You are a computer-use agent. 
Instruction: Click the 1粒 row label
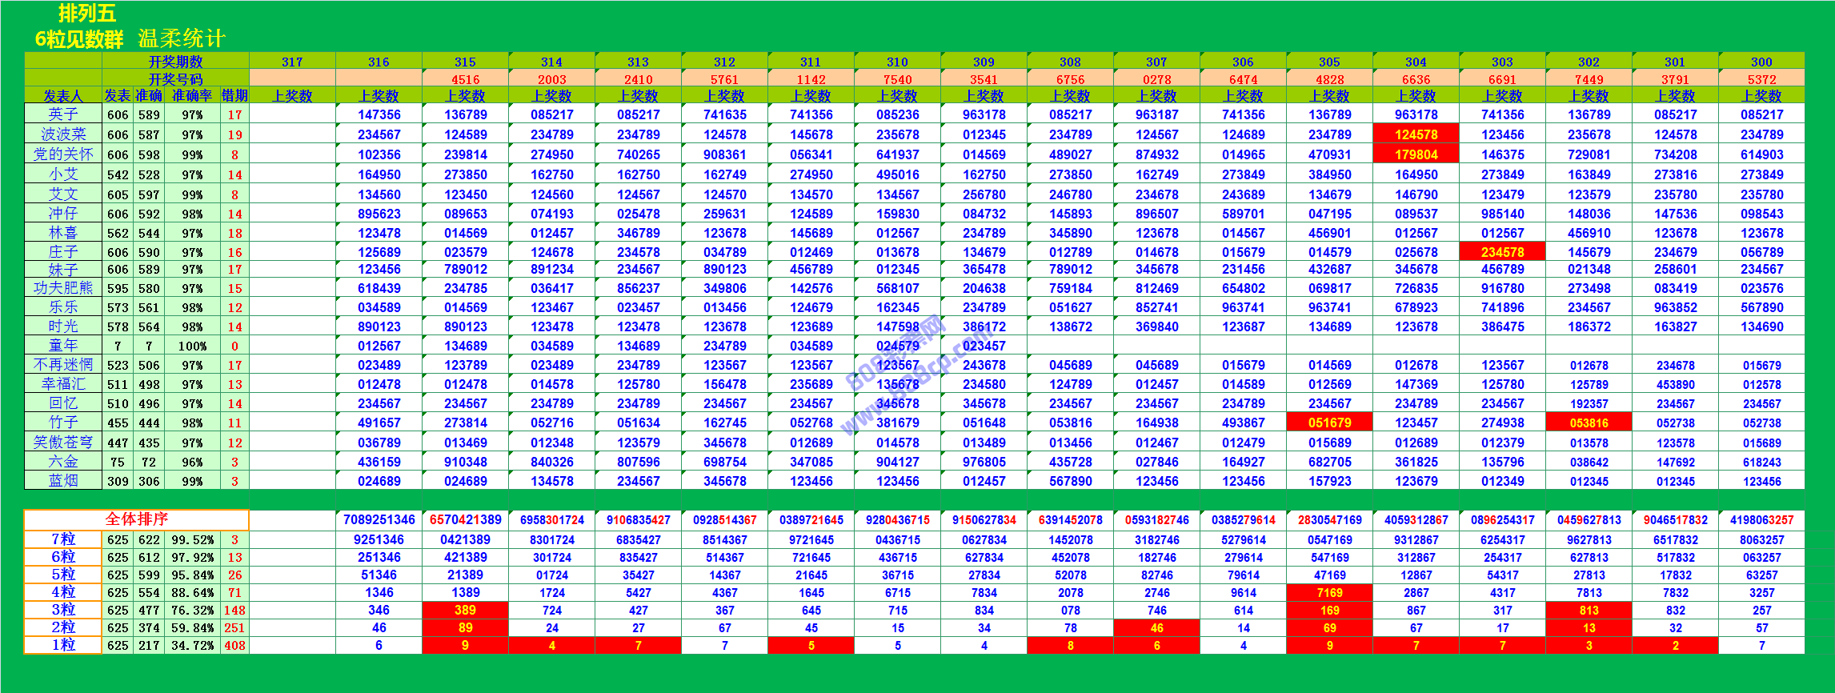pos(62,645)
